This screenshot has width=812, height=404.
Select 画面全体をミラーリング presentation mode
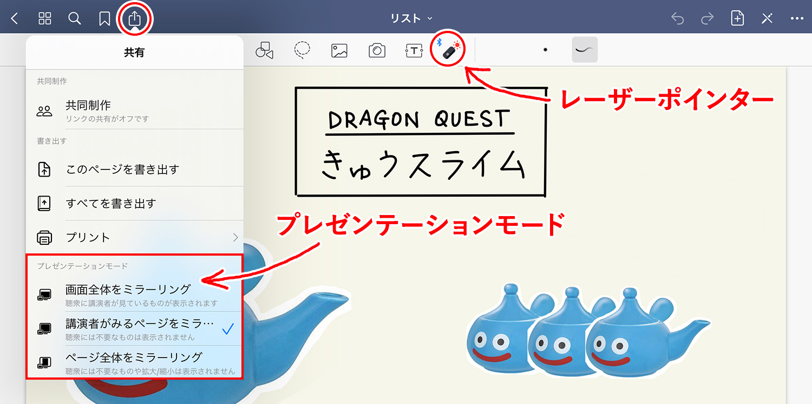[x=135, y=295]
